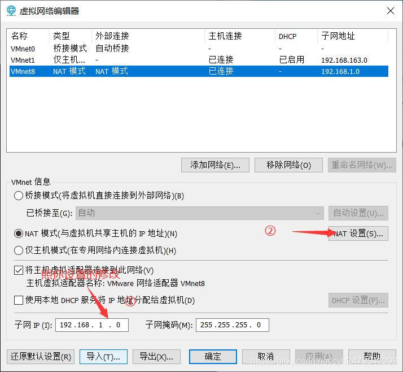Open the 已桥接至 dropdown
This screenshot has height=372, width=403.
199,213
